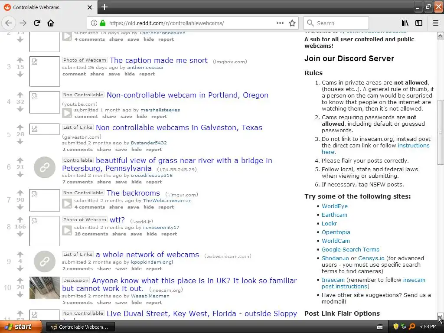
Task: Hide the 'Anyone know what this place' post
Action: 137,302
